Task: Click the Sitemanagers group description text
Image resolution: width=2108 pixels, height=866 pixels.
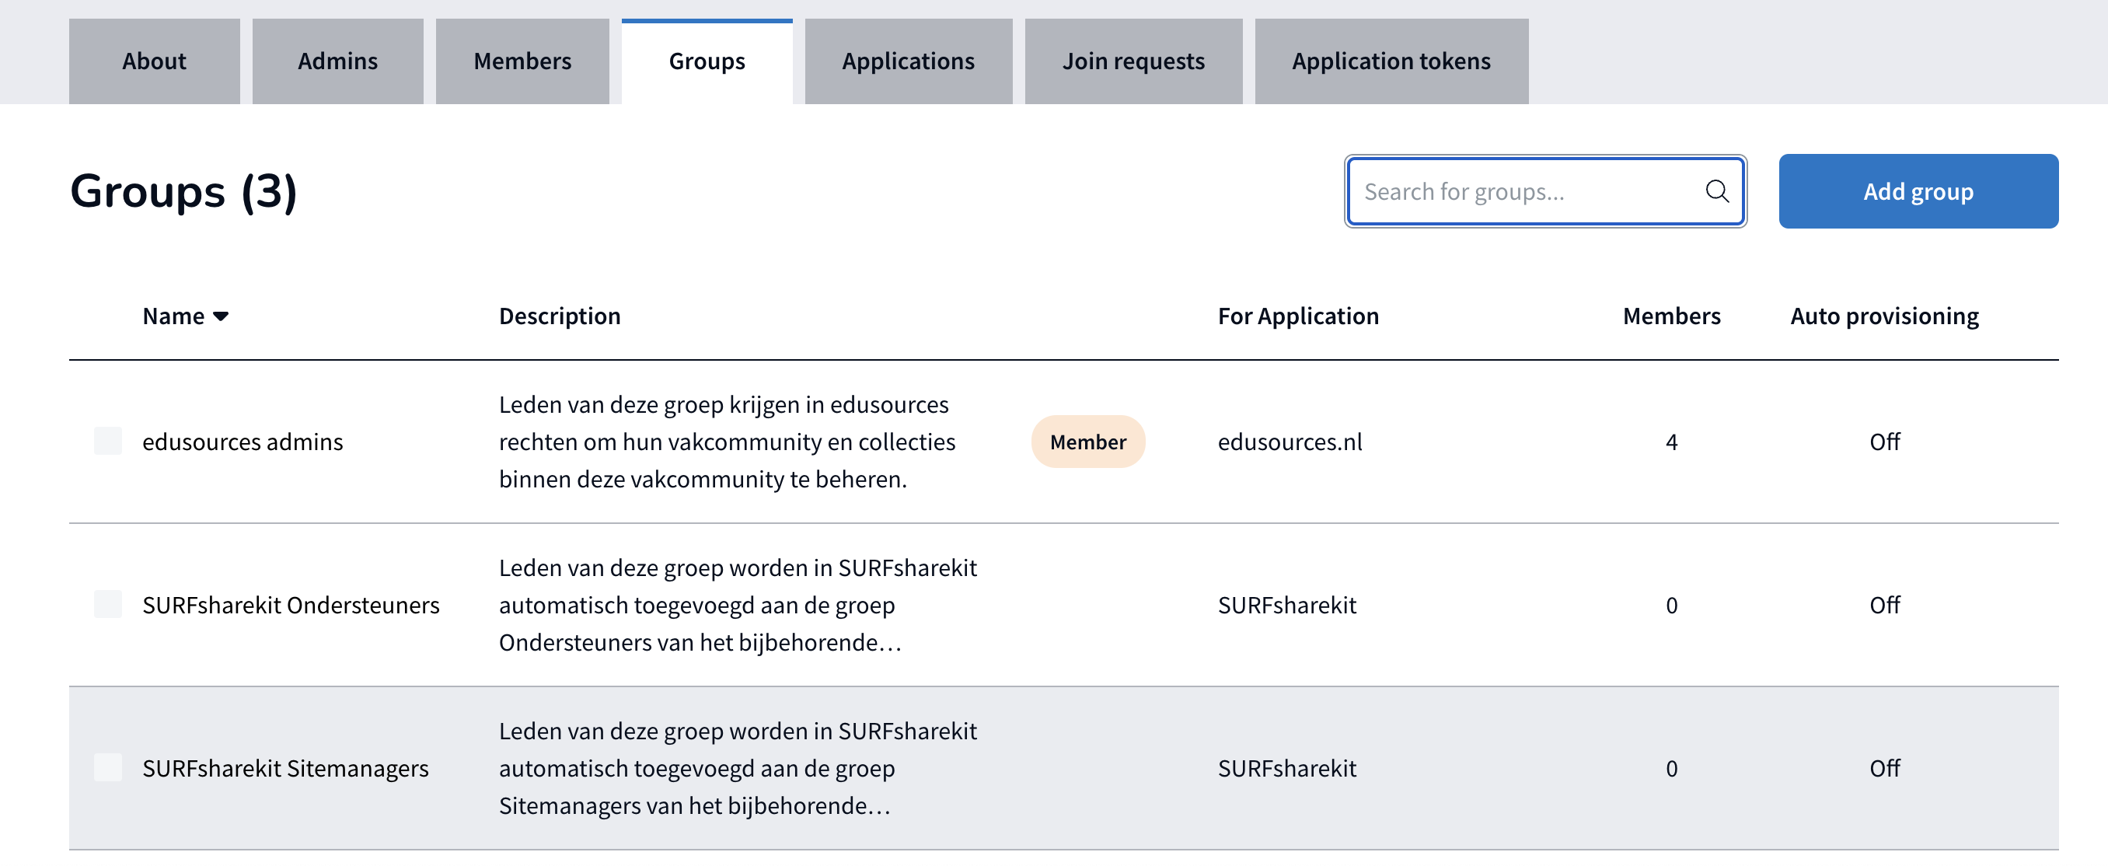Action: (738, 769)
